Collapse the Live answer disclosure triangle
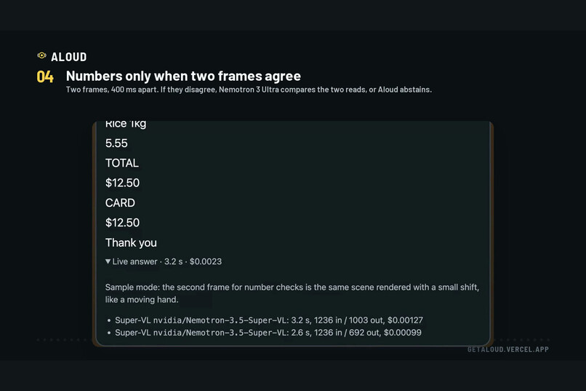586x391 pixels. click(x=108, y=261)
